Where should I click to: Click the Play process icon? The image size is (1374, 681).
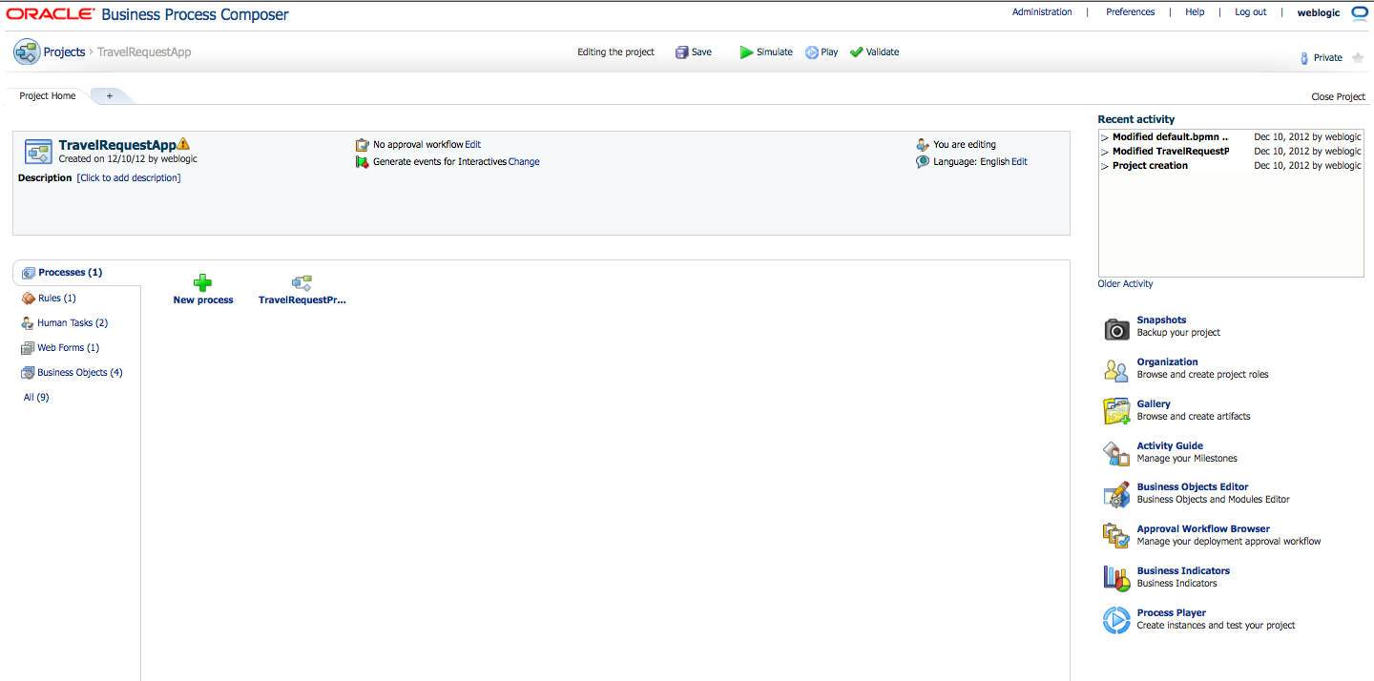click(812, 52)
